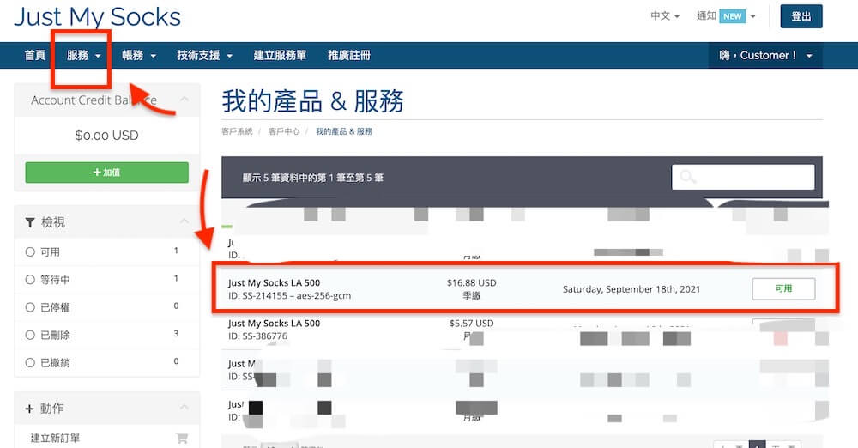Open the 建立服務單 menu item
The width and height of the screenshot is (858, 448).
[280, 56]
